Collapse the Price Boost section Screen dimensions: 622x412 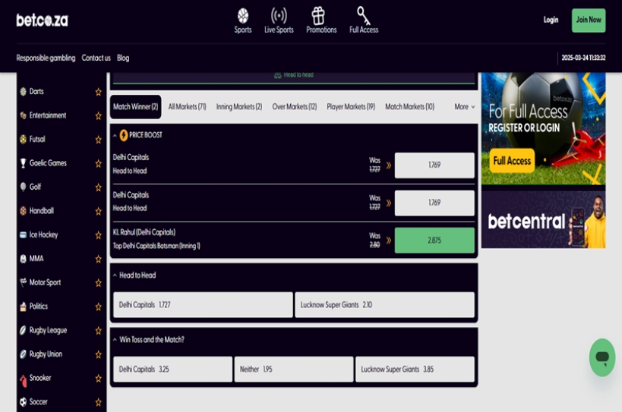tap(115, 136)
